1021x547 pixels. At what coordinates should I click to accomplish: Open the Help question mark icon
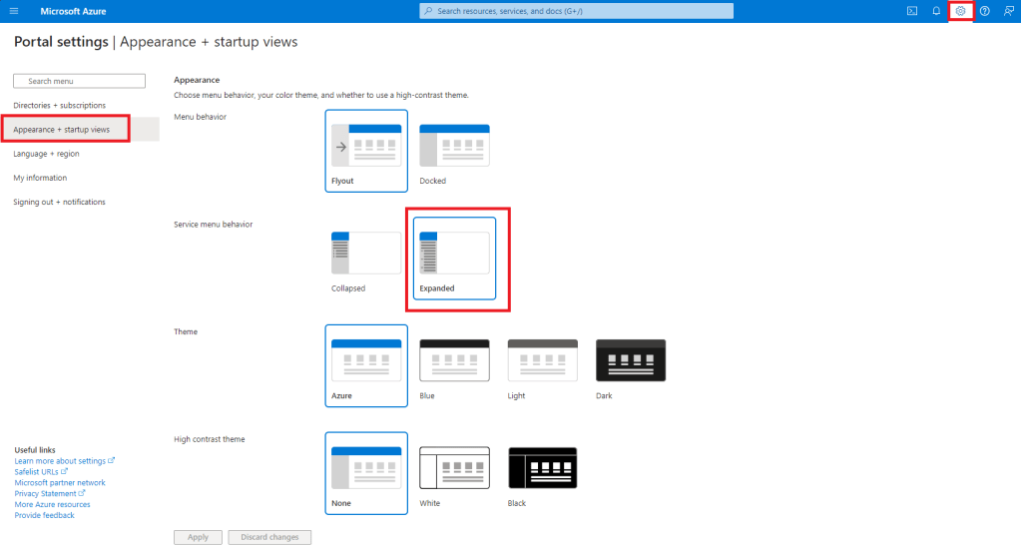pyautogui.click(x=984, y=11)
